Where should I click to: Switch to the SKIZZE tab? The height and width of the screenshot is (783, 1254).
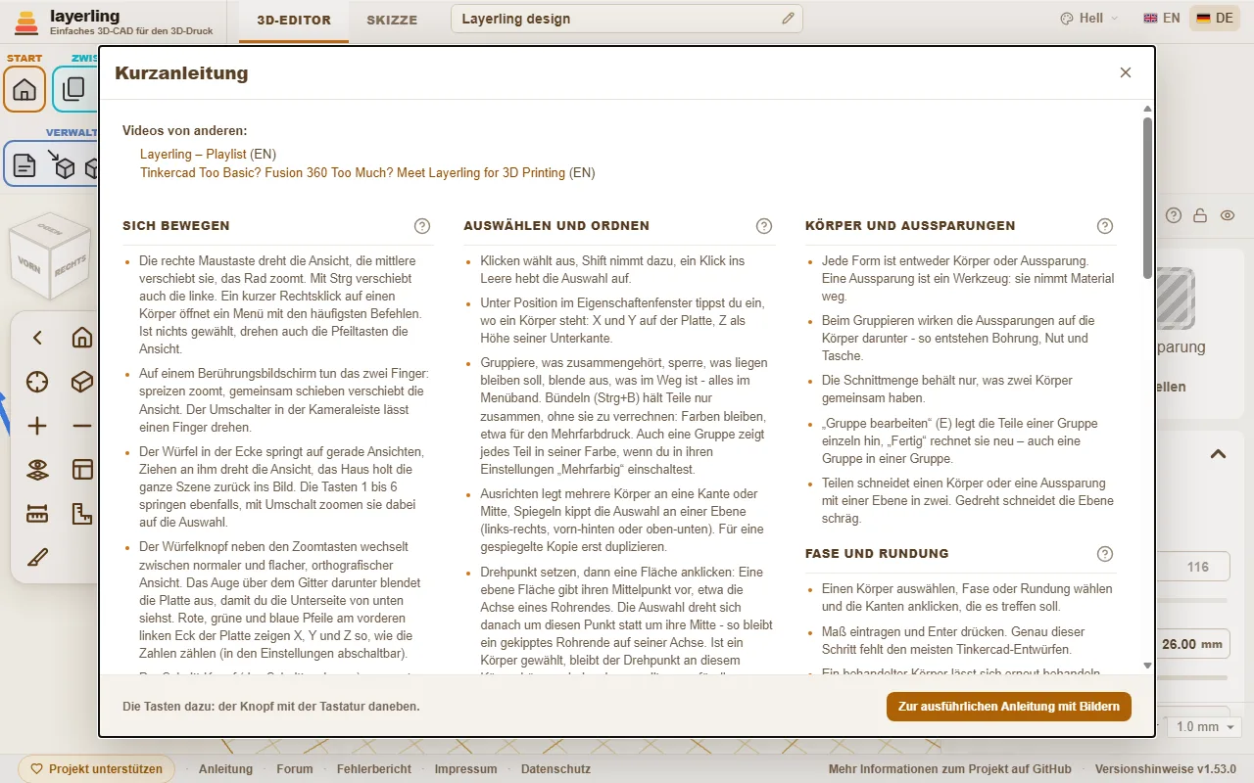coord(392,20)
